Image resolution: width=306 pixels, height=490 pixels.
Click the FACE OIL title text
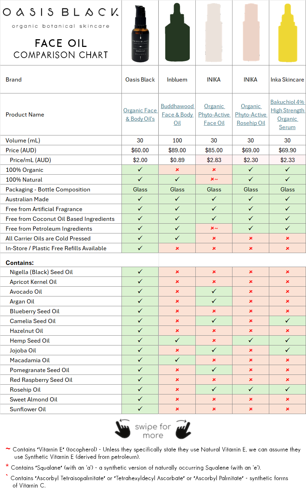pos(61,43)
